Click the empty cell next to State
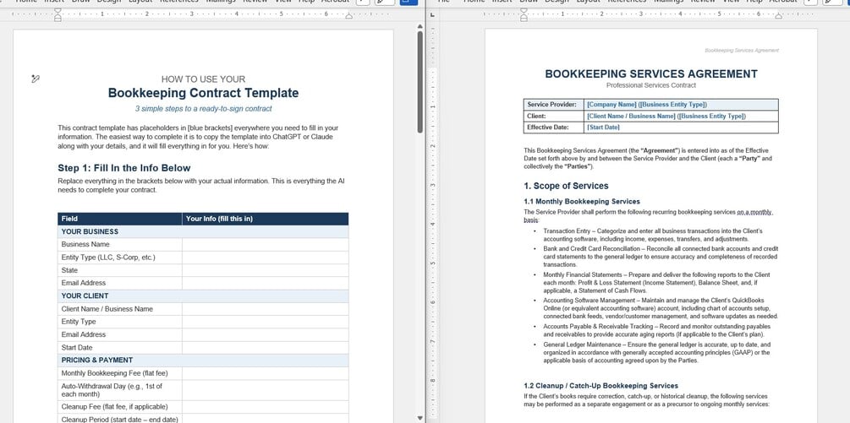Image resolution: width=850 pixels, height=423 pixels. tap(265, 270)
